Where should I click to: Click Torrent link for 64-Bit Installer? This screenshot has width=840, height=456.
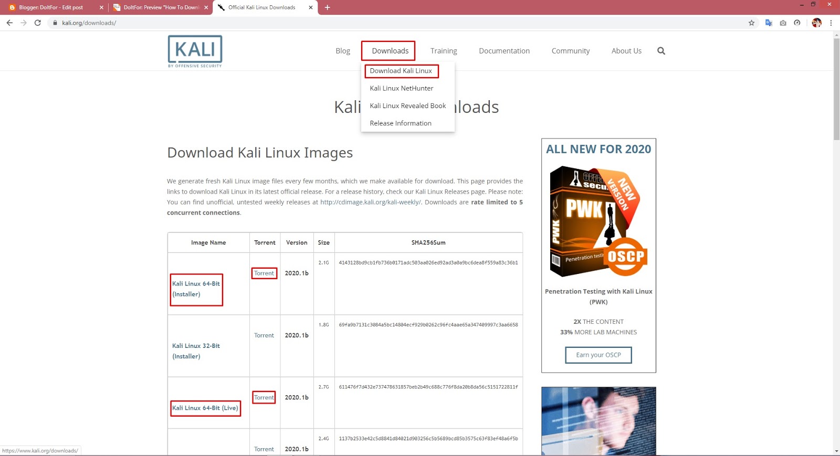point(264,273)
